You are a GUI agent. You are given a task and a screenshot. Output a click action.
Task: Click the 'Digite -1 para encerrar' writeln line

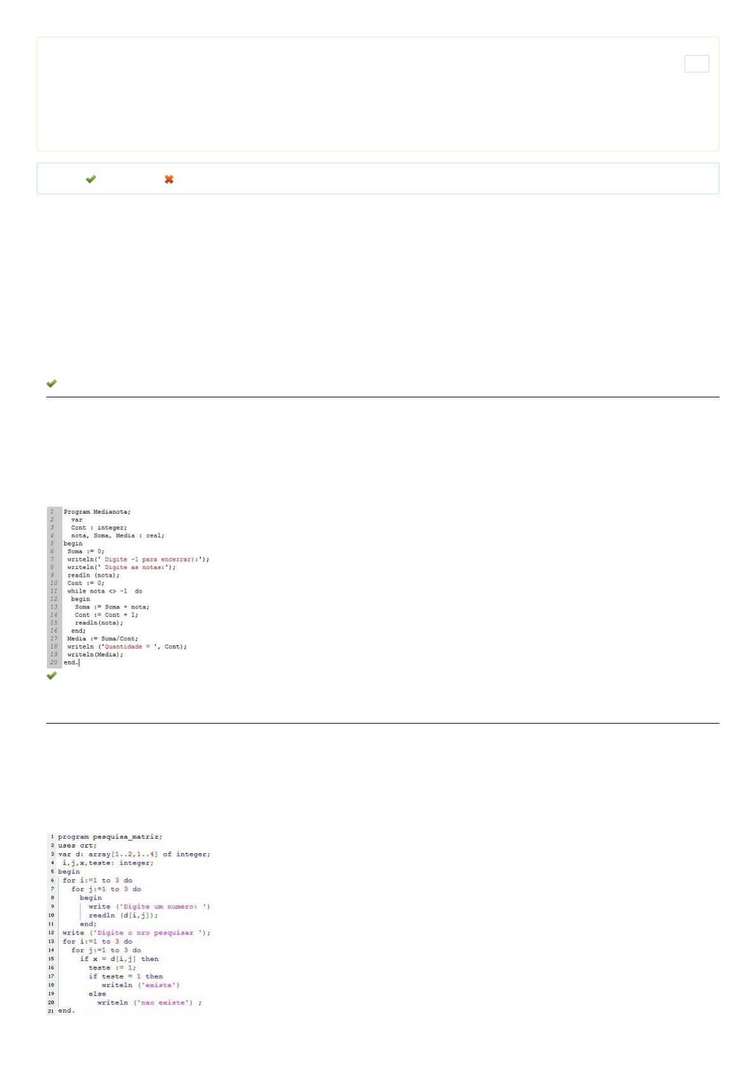[x=138, y=559]
